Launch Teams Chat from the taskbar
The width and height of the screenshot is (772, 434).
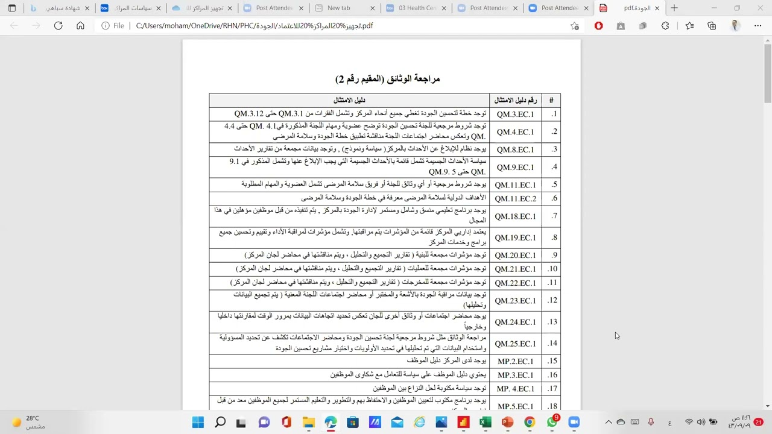pos(264,423)
